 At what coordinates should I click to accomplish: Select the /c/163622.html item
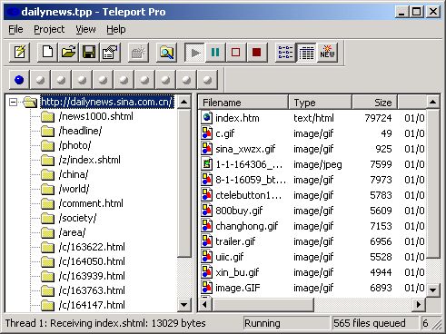[92, 247]
